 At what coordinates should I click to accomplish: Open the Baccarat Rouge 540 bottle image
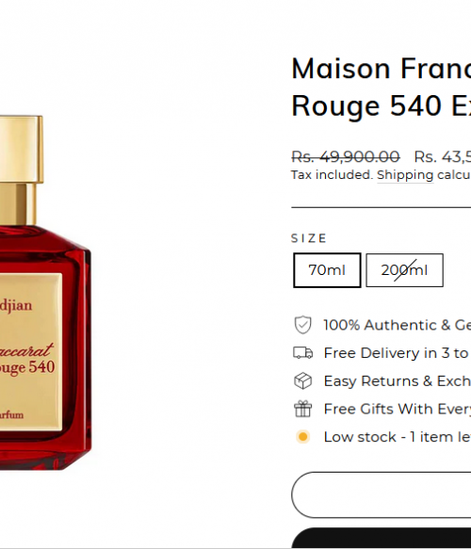click(x=45, y=292)
